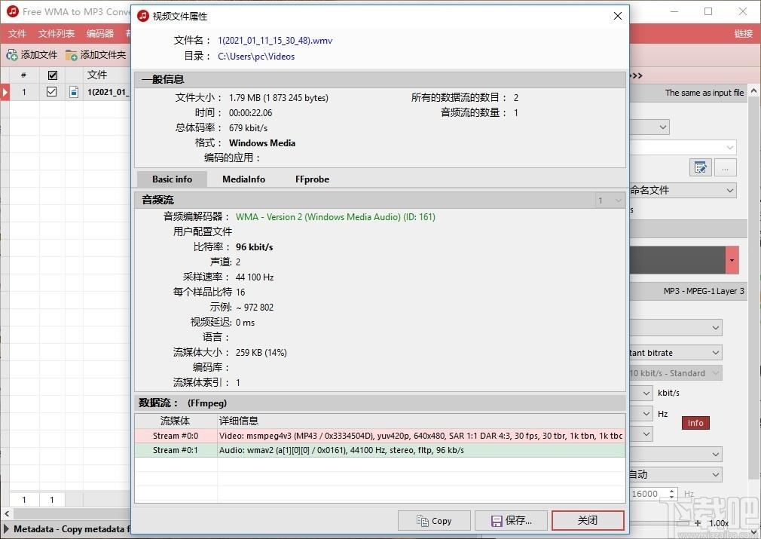Toggle the select-all checkbox in file list header
The height and width of the screenshot is (539, 761).
[53, 75]
